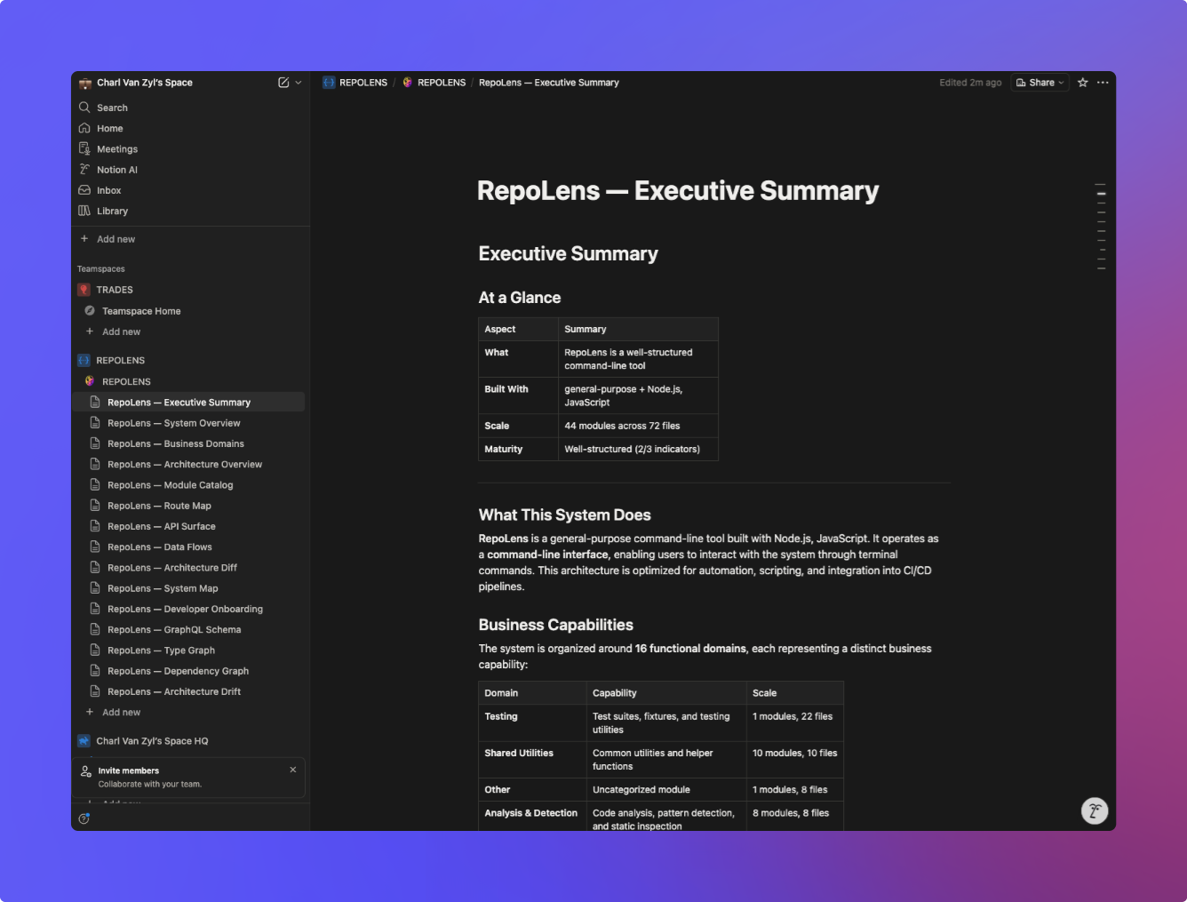This screenshot has width=1187, height=902.
Task: Click REPOLENS teamspace breadcrumb
Action: [355, 83]
